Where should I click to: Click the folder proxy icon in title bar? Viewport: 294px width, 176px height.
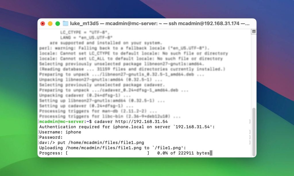tap(65, 24)
